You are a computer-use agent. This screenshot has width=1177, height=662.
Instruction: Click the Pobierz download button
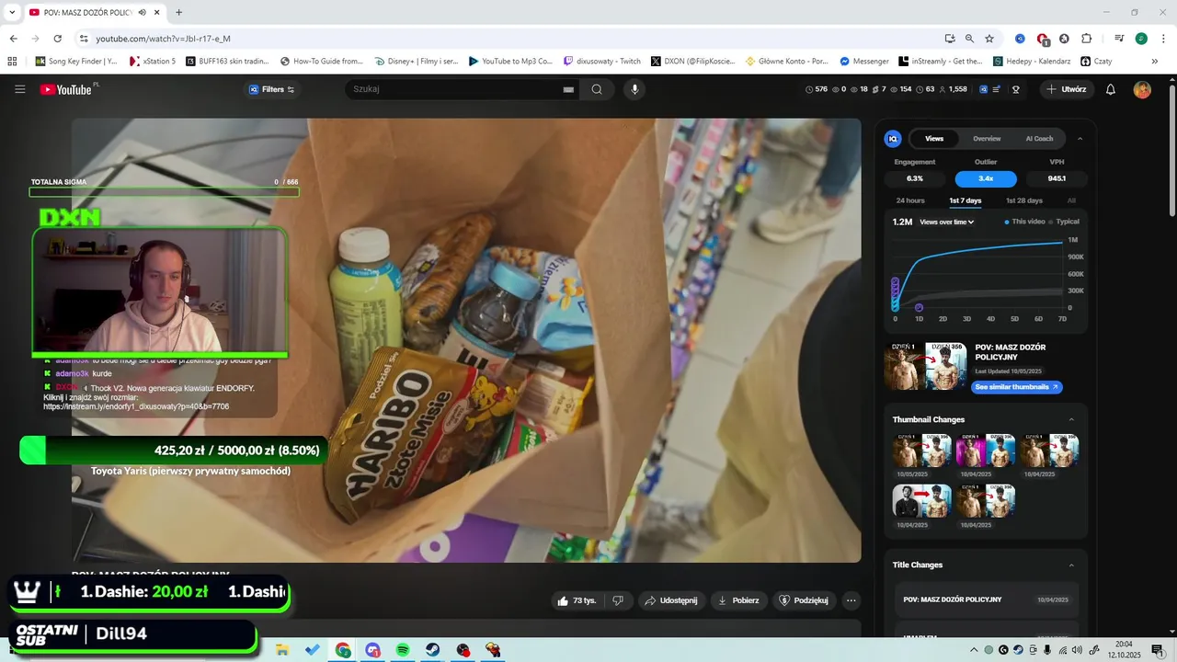738,600
